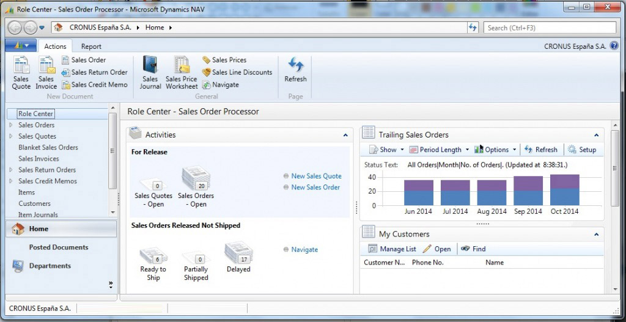Collapse the My Customers part
626x322 pixels.
596,235
